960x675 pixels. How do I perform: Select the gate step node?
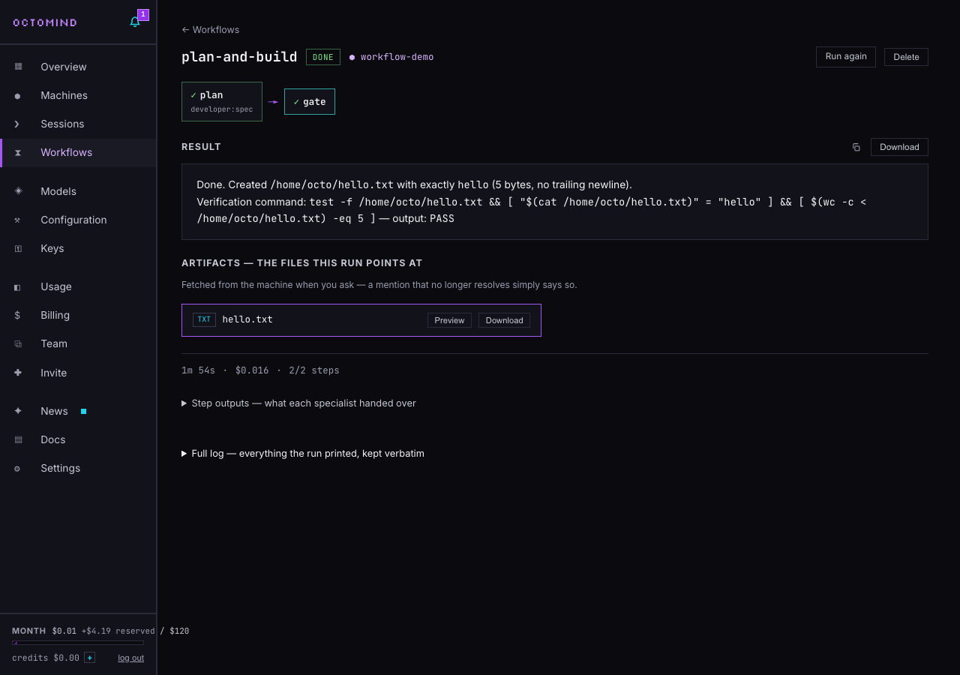(310, 102)
